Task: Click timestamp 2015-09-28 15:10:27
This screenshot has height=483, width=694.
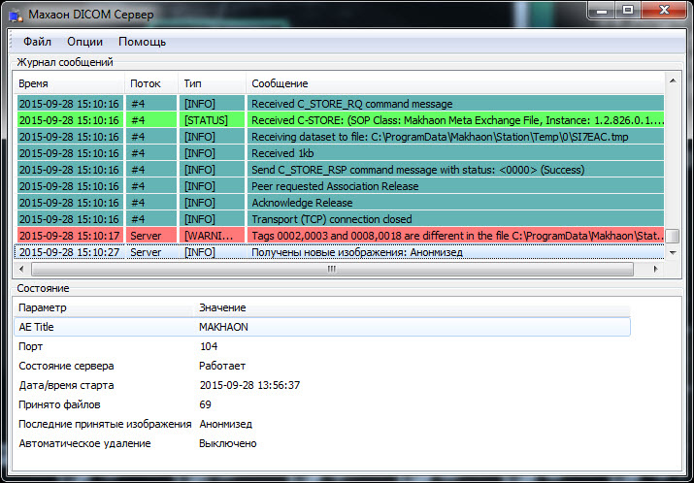Action: coord(70,252)
